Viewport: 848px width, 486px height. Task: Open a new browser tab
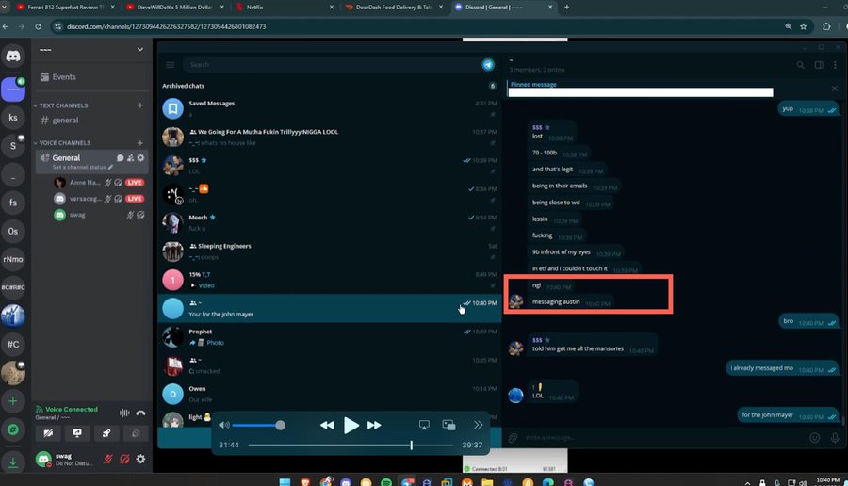click(x=567, y=7)
